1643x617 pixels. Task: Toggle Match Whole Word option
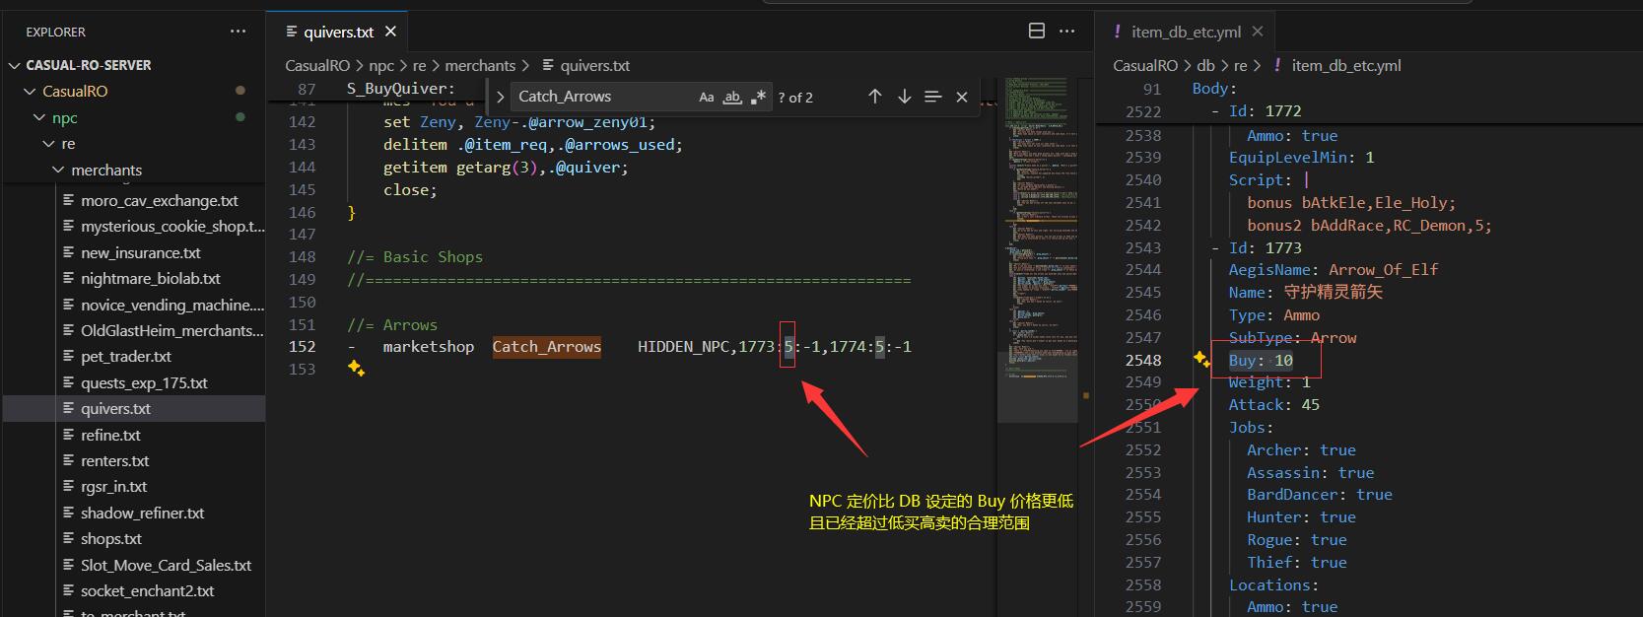coord(731,97)
